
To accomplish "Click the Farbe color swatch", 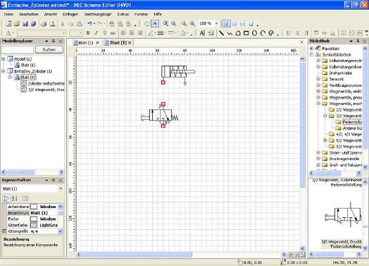I will 34,219.
